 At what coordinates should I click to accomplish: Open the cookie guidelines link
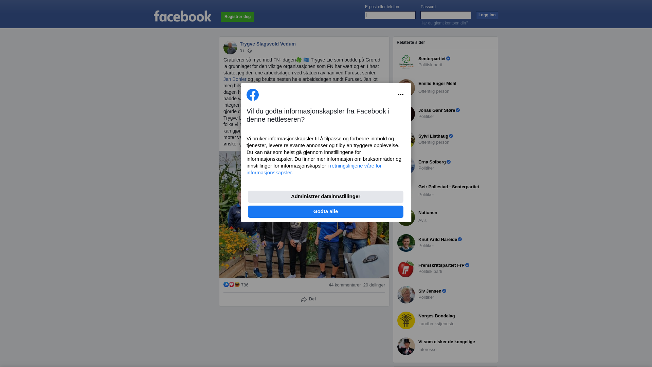[314, 169]
